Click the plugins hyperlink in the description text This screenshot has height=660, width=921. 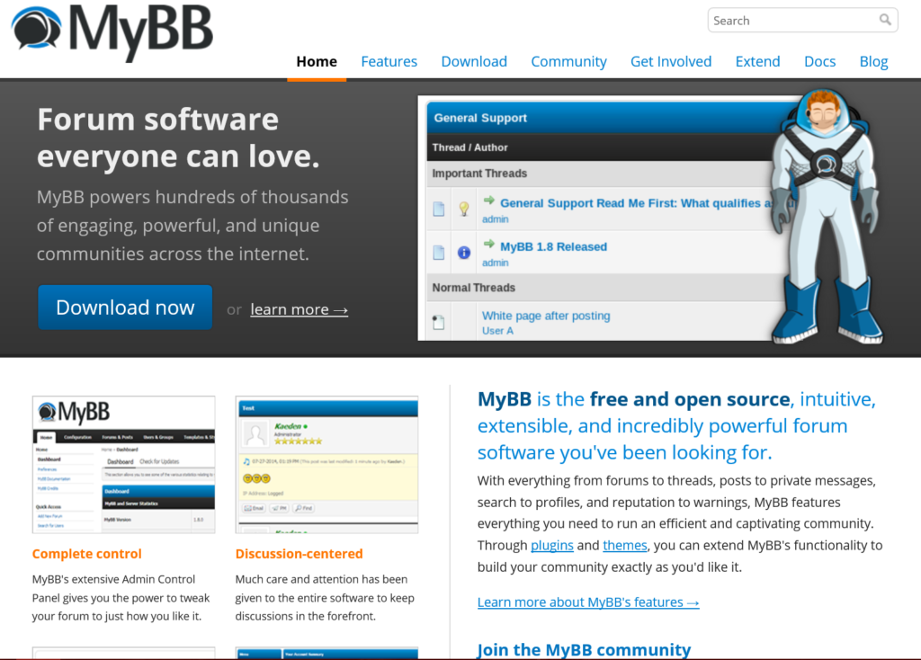[551, 545]
